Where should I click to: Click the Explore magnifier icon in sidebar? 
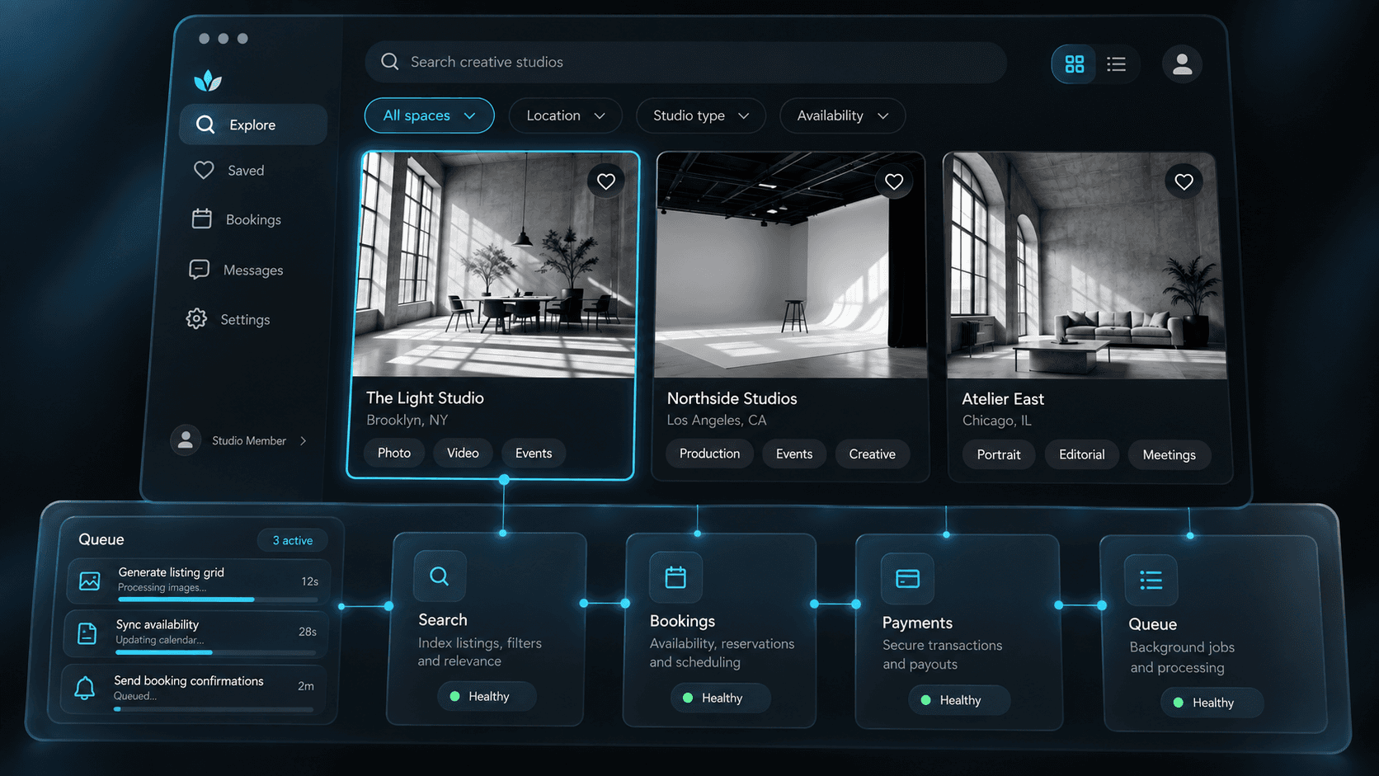click(205, 125)
